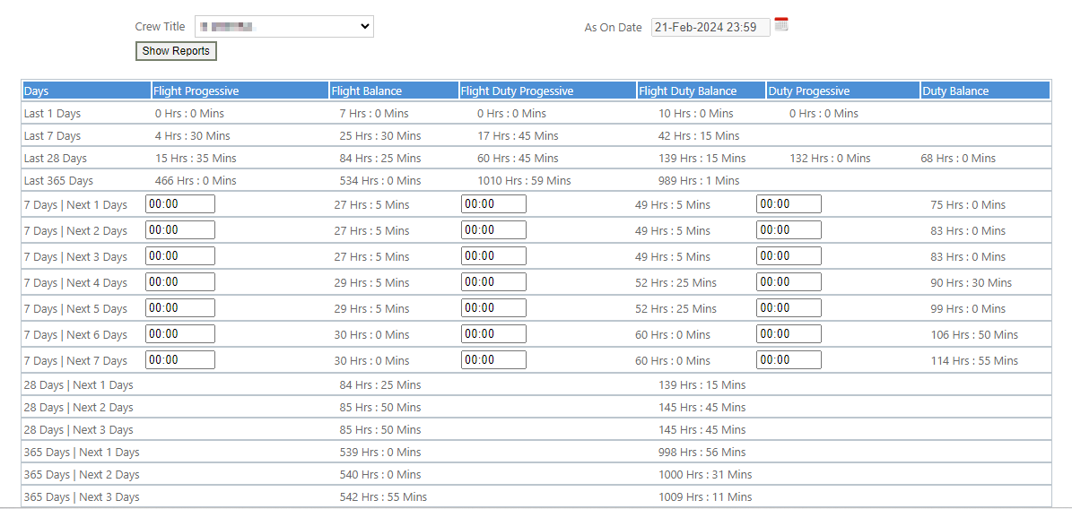This screenshot has width=1072, height=509.
Task: Edit Duty Progessive input for Next 5 Days
Action: pos(789,308)
